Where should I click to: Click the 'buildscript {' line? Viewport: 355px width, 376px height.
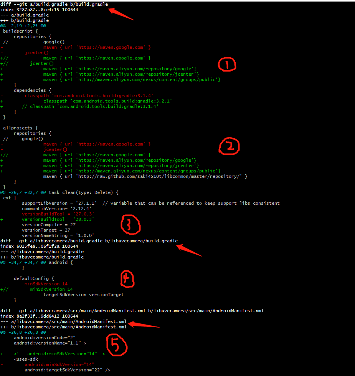point(20,31)
